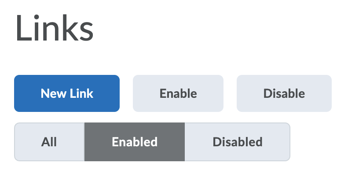The image size is (359, 178).
Task: Tap the primary New Link action
Action: tap(67, 93)
